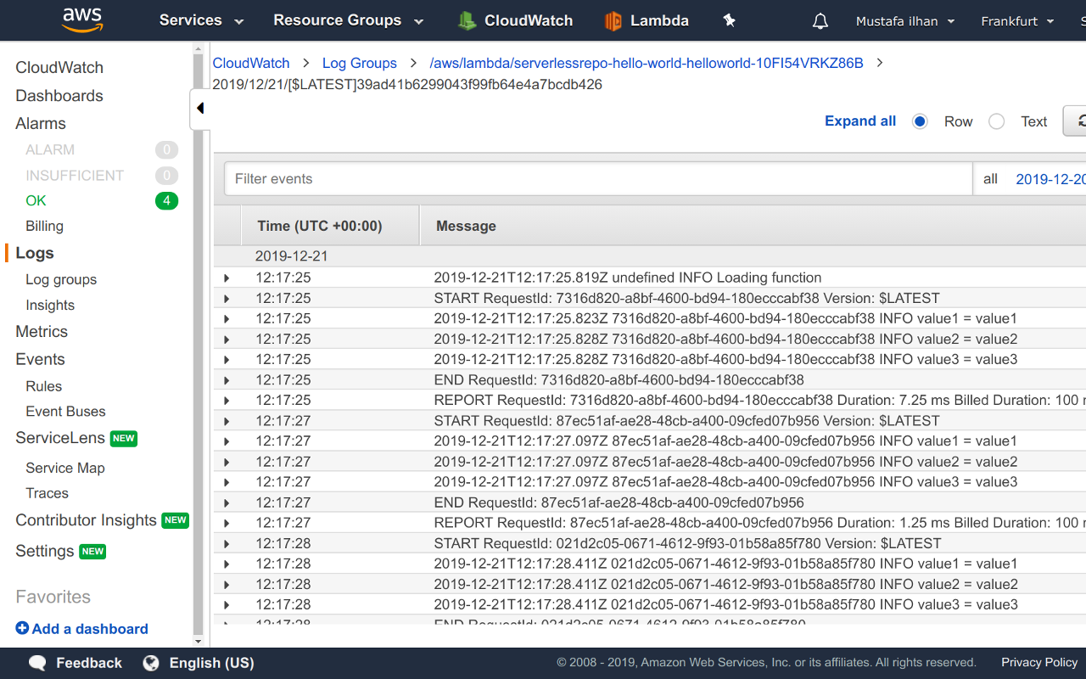The width and height of the screenshot is (1086, 679).
Task: Open the Privacy Policy link
Action: pos(1039,663)
